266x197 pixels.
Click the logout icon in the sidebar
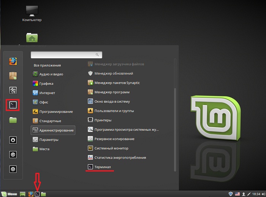tap(13, 154)
